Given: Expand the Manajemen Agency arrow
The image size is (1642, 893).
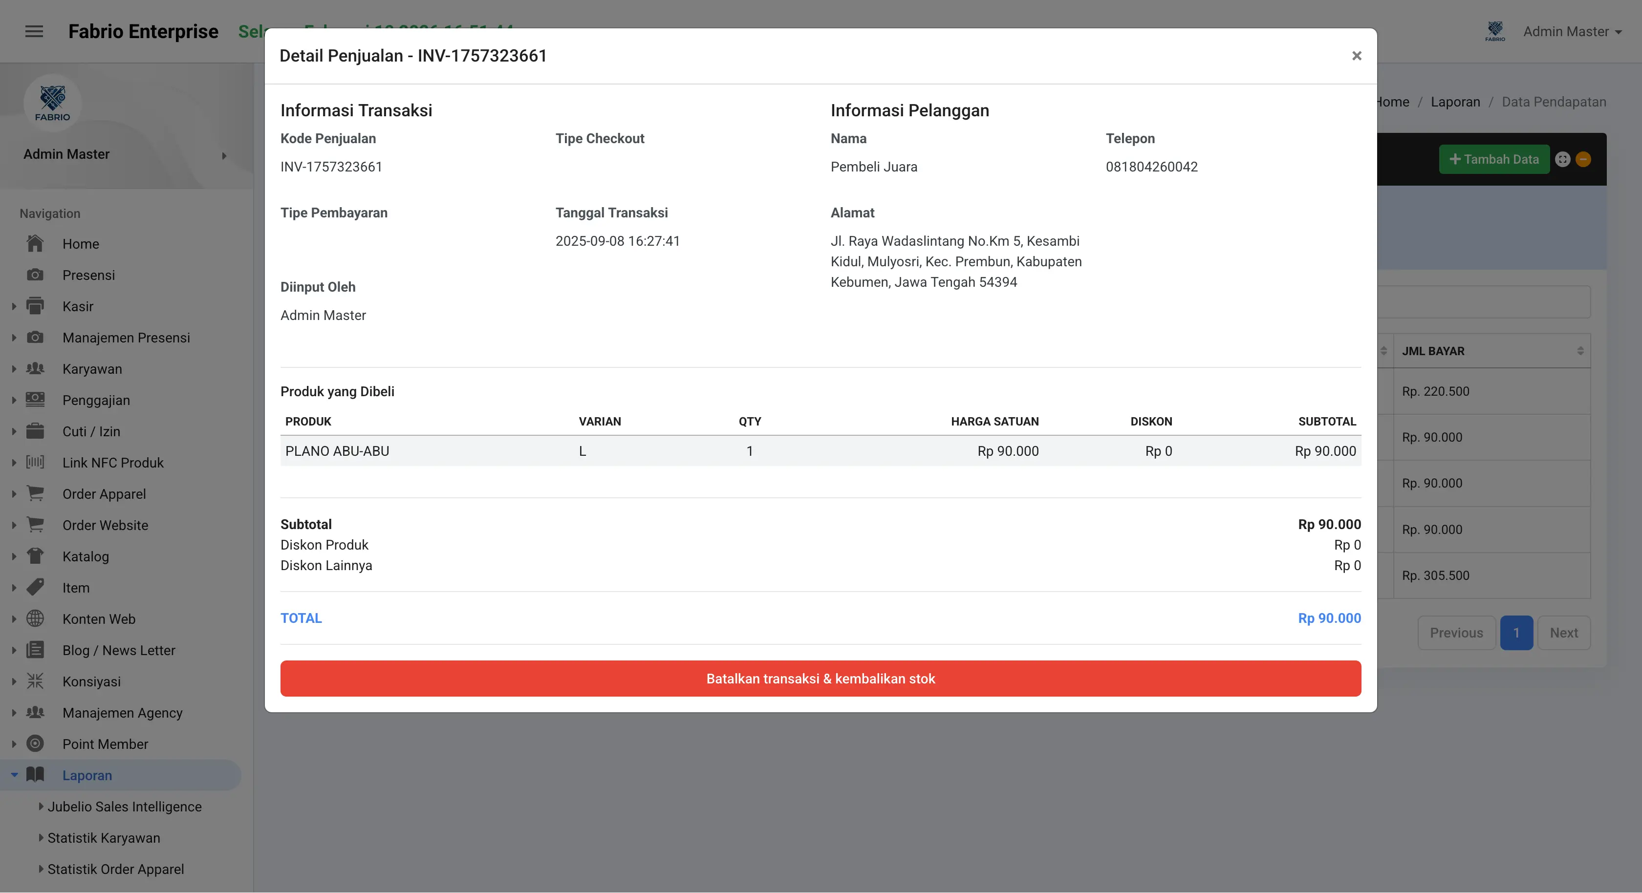Looking at the screenshot, I should tap(14, 712).
